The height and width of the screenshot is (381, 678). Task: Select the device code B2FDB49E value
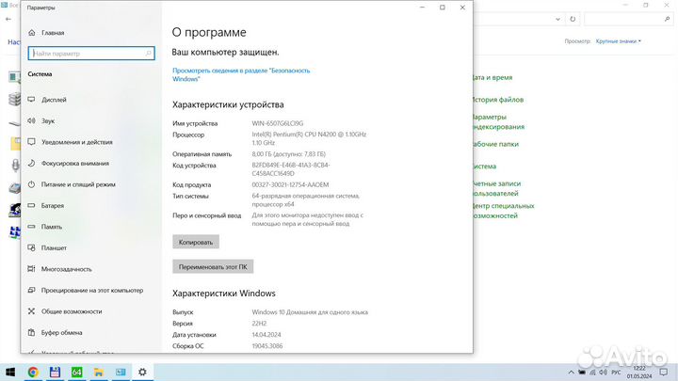pyautogui.click(x=291, y=169)
